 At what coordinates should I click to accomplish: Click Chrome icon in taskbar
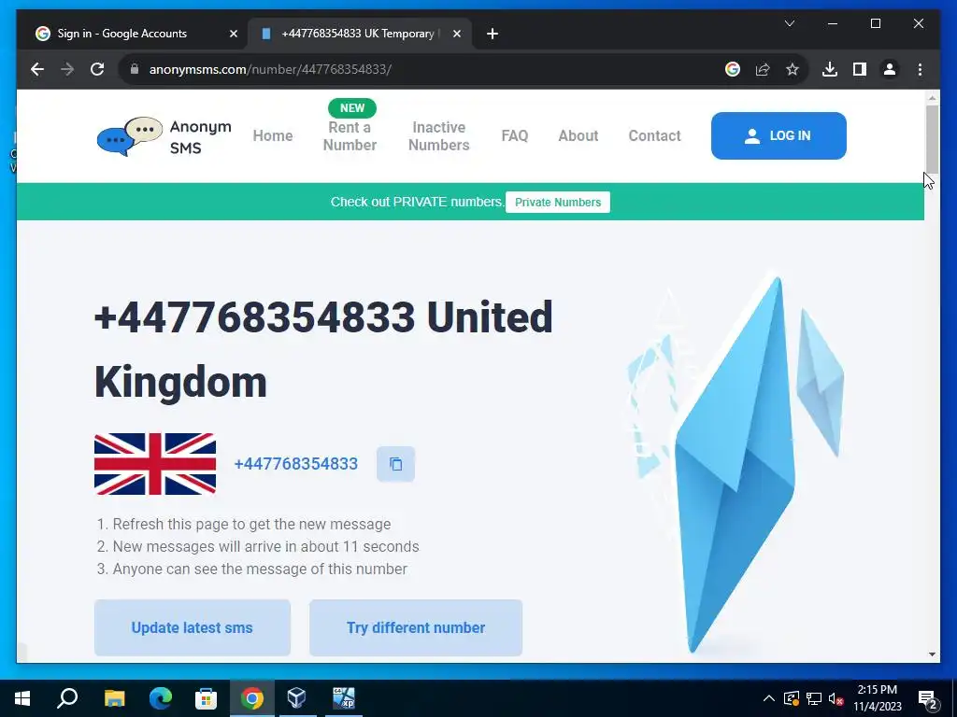point(252,698)
